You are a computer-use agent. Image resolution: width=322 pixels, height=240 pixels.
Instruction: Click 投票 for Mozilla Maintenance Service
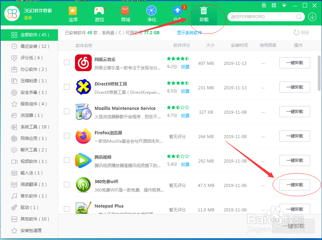click(185, 115)
